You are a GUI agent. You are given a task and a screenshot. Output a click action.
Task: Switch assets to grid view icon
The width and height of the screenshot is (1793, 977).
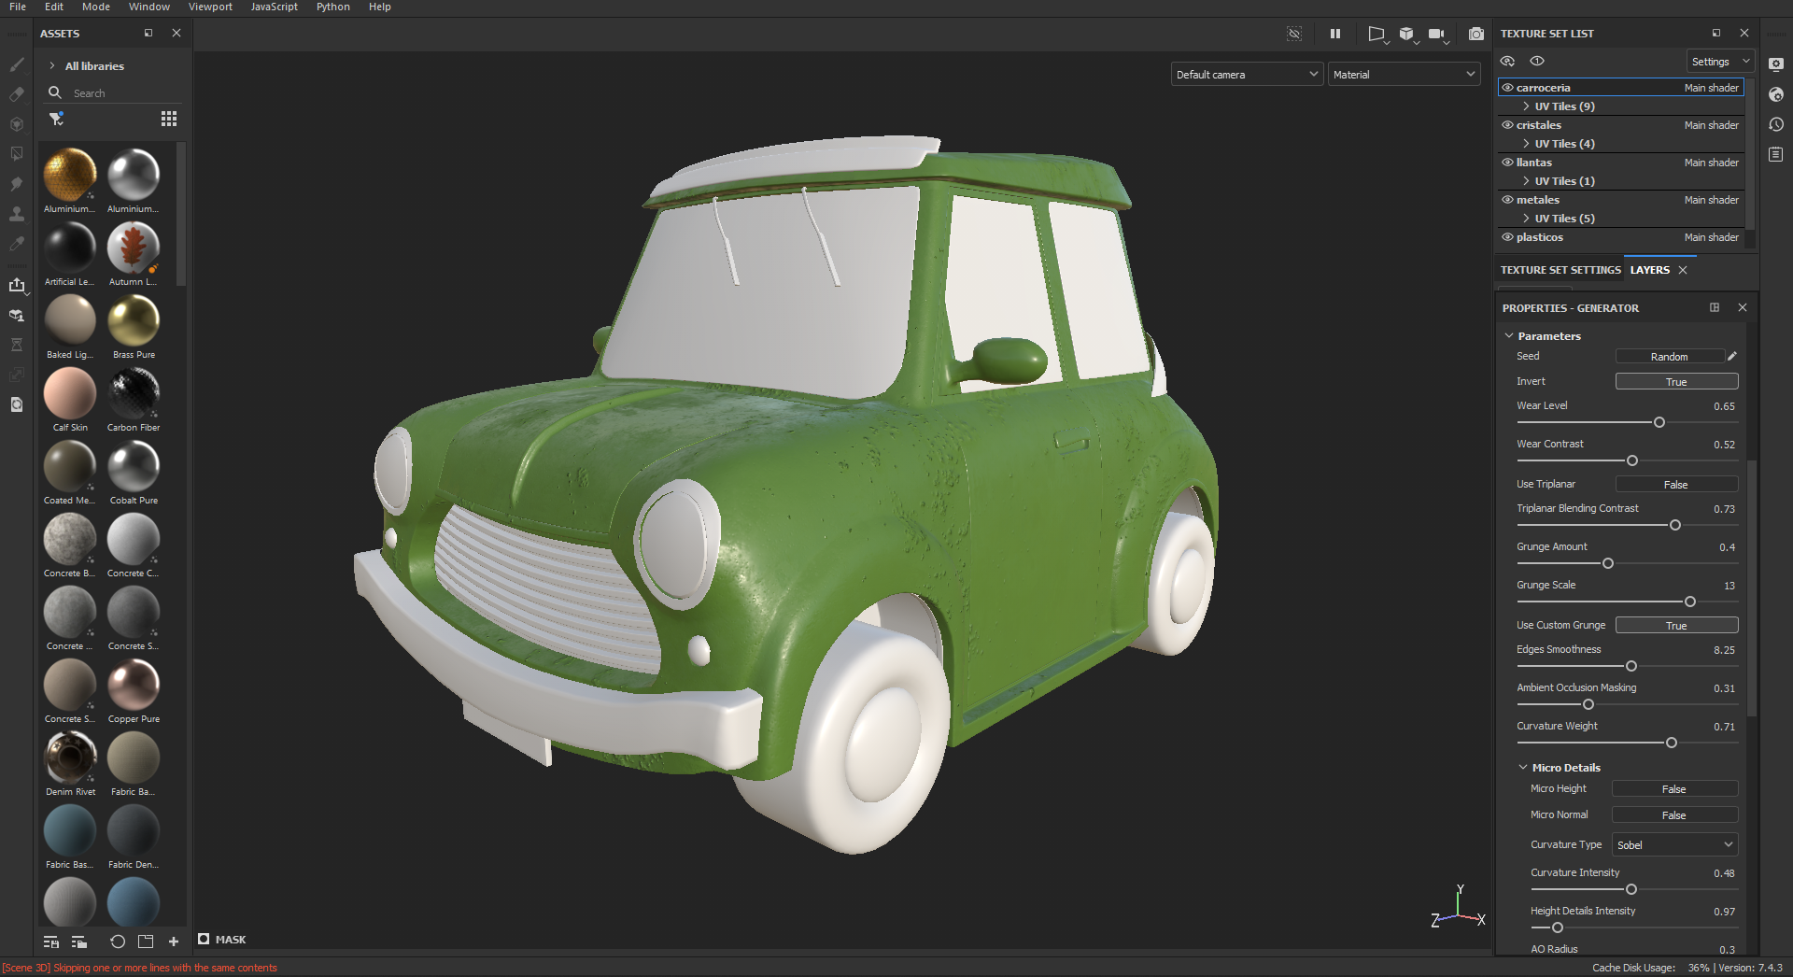(168, 119)
